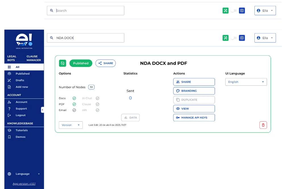Open the sidebar Language selector

[x=24, y=174]
